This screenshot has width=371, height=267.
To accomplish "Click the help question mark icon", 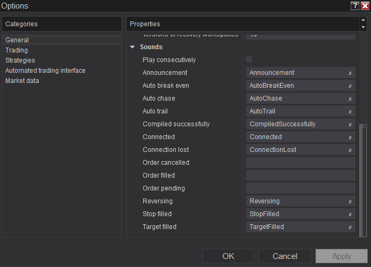I will tap(355, 6).
